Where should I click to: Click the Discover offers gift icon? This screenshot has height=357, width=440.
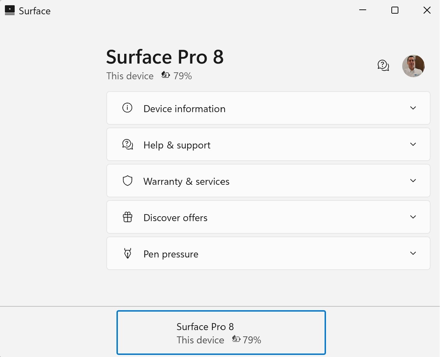[128, 217]
